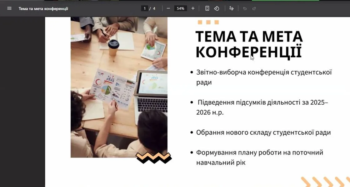Click the 54% zoom level field

tap(181, 8)
